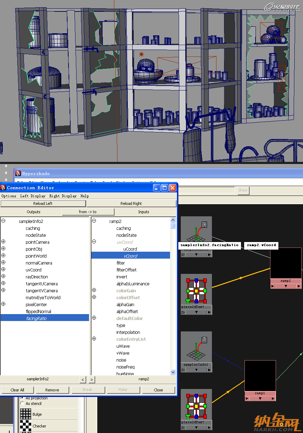
Task: Open the Right Display menu
Action: coord(63,196)
